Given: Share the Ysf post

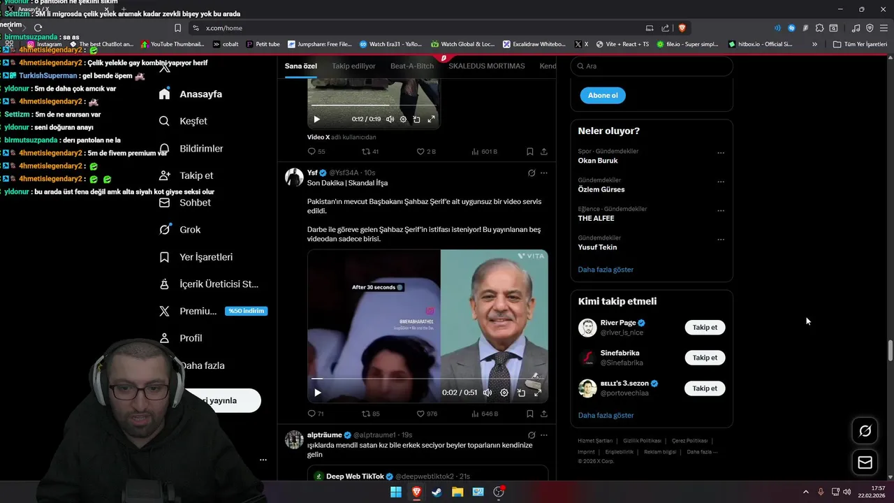Looking at the screenshot, I should coord(544,414).
